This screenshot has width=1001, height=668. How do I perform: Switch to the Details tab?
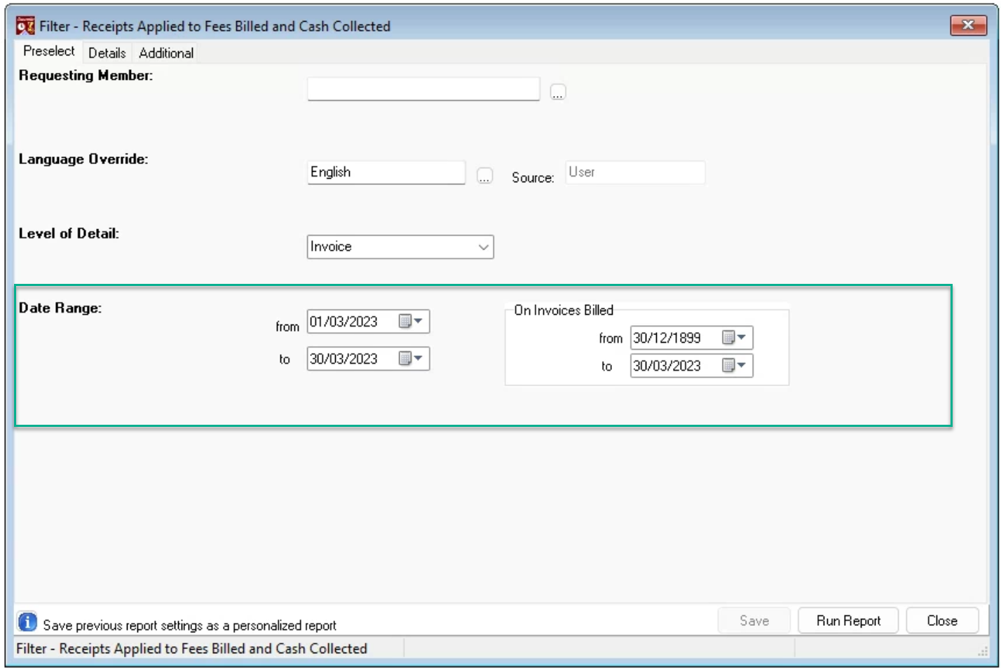click(107, 53)
